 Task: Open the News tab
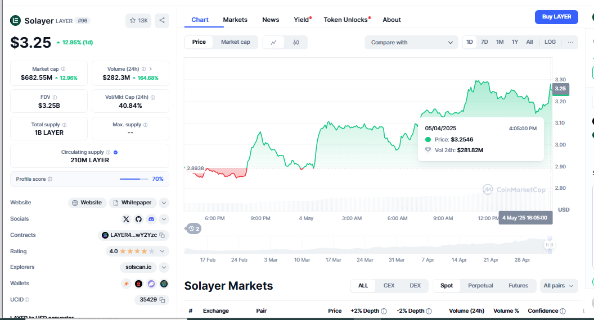coord(271,20)
